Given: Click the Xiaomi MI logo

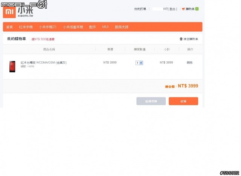Looking at the screenshot, I should 9,12.
